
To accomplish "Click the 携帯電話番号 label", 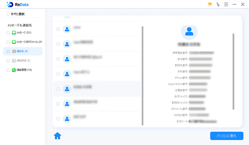I will pyautogui.click(x=181, y=53).
